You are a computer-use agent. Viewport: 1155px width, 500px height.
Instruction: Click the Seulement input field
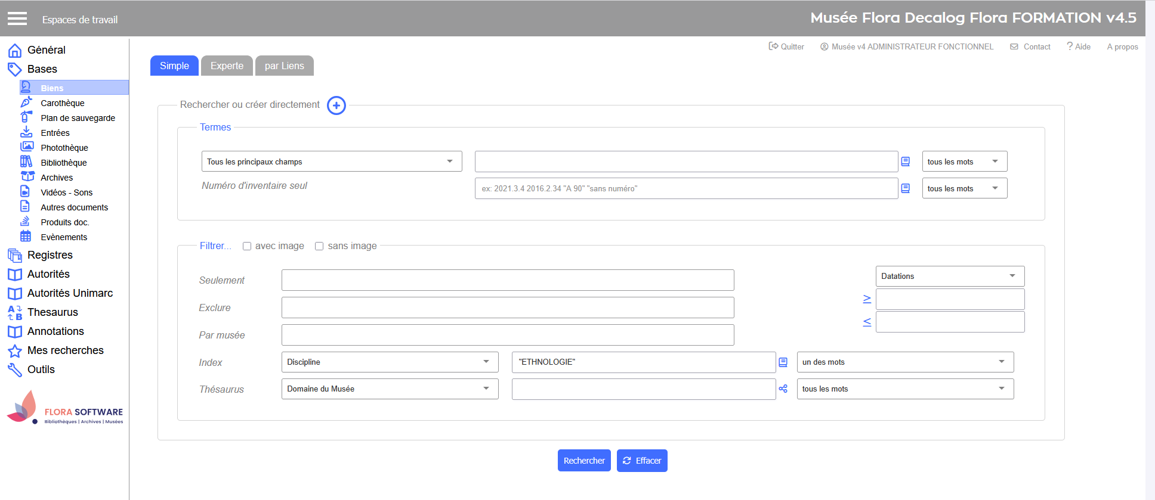pos(507,280)
